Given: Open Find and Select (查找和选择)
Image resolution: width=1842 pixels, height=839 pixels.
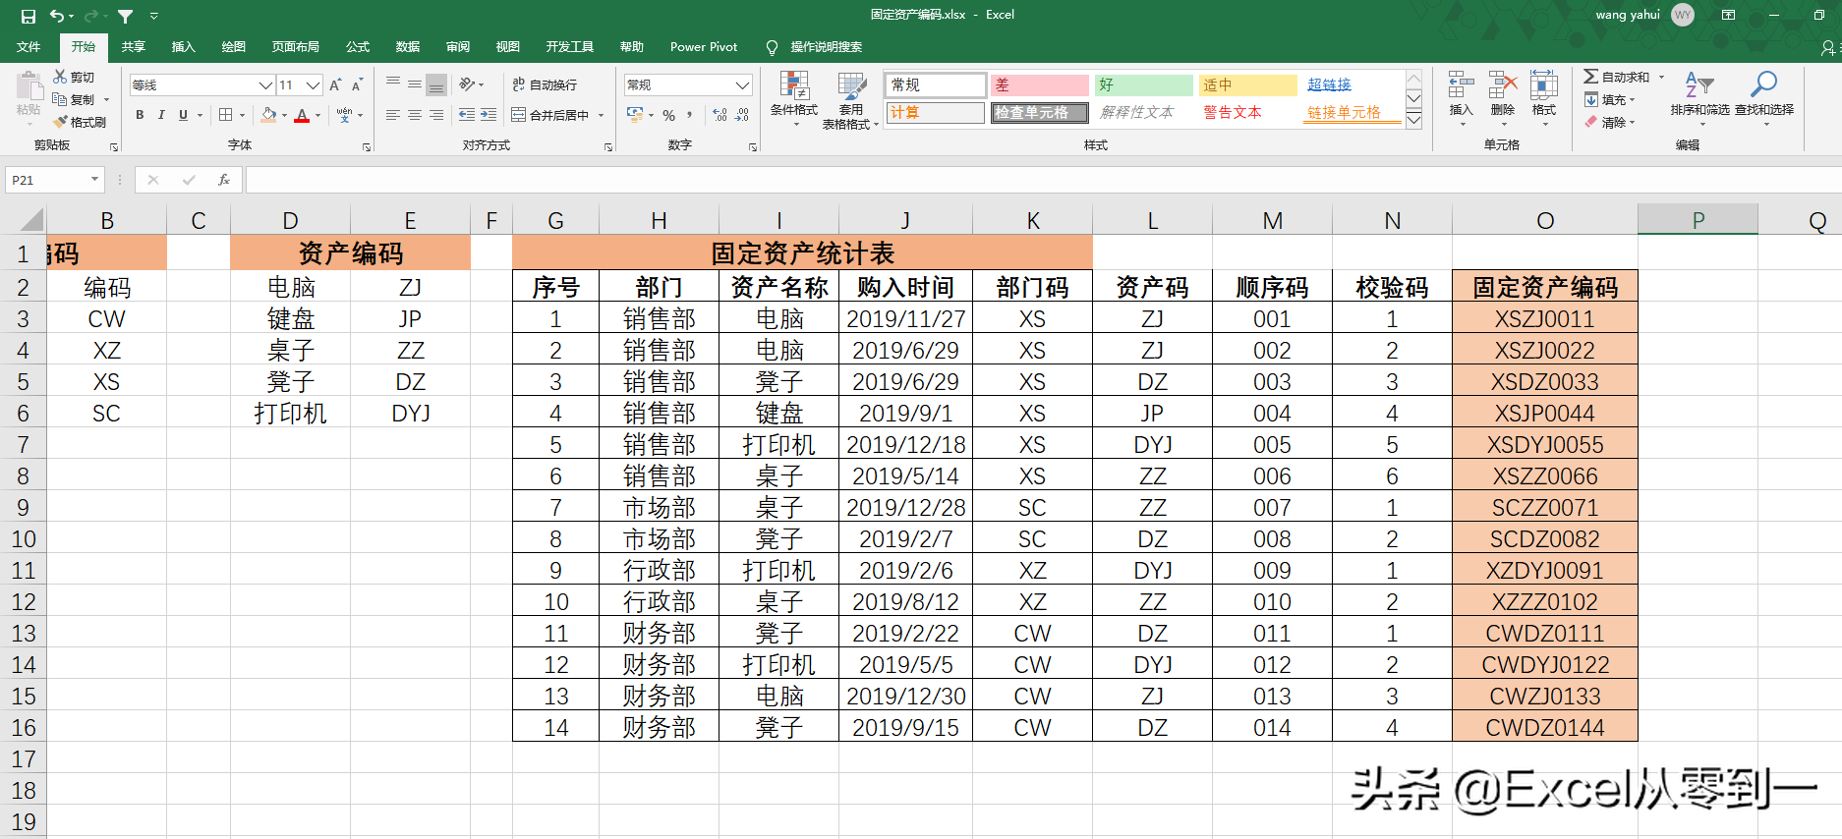Looking at the screenshot, I should pos(1764,96).
